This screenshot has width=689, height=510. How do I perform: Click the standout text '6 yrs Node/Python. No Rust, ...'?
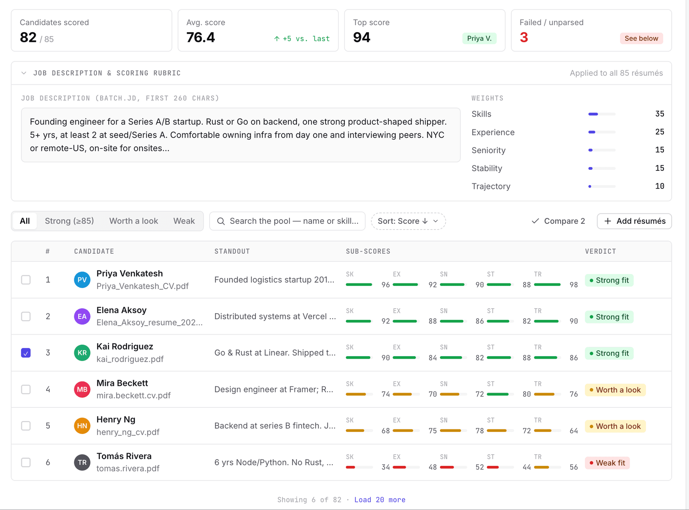[x=274, y=462]
